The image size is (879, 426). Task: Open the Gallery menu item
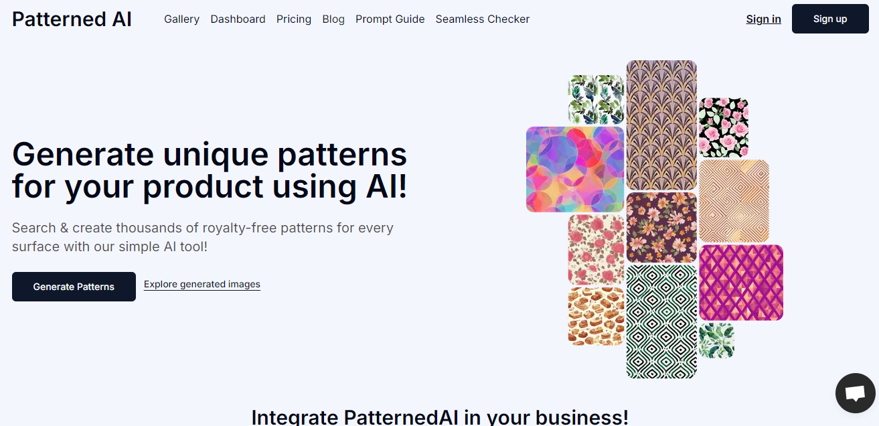pyautogui.click(x=181, y=19)
